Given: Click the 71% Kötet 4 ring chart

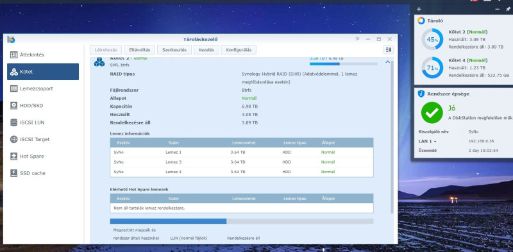Looking at the screenshot, I should click(x=432, y=68).
